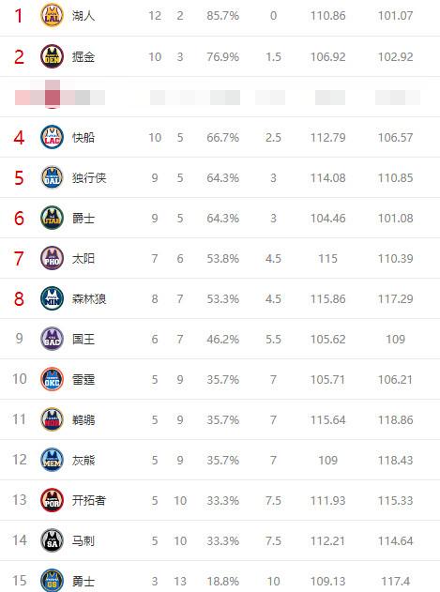Click the Utah Jazz team logo
This screenshot has height=592, width=440.
pos(53,218)
